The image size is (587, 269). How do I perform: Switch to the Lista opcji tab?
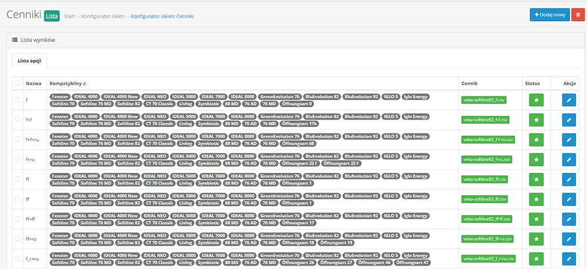(29, 61)
